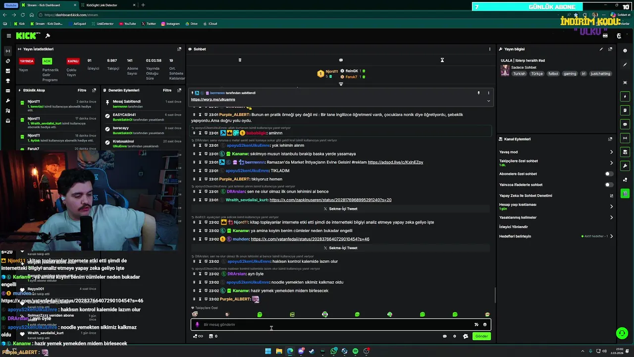Edit stream info with the pencil icon

point(601,49)
